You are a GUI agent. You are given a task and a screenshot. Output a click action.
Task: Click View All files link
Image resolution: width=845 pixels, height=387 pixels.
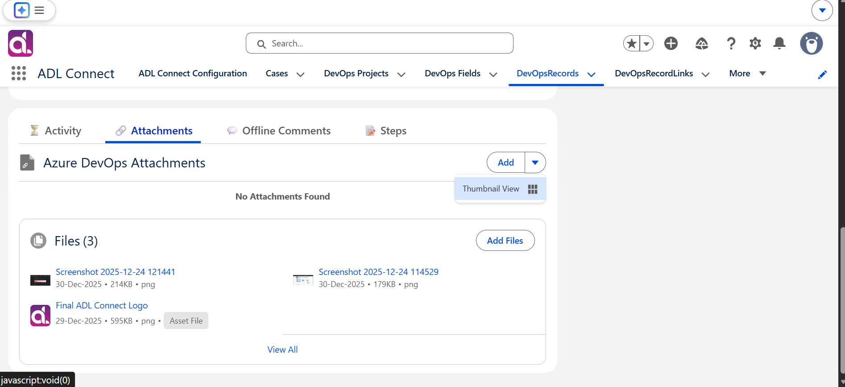click(x=282, y=350)
